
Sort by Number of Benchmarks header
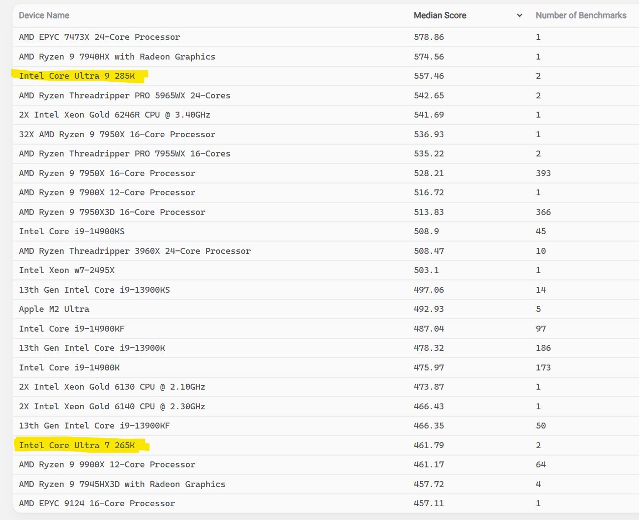pyautogui.click(x=581, y=15)
